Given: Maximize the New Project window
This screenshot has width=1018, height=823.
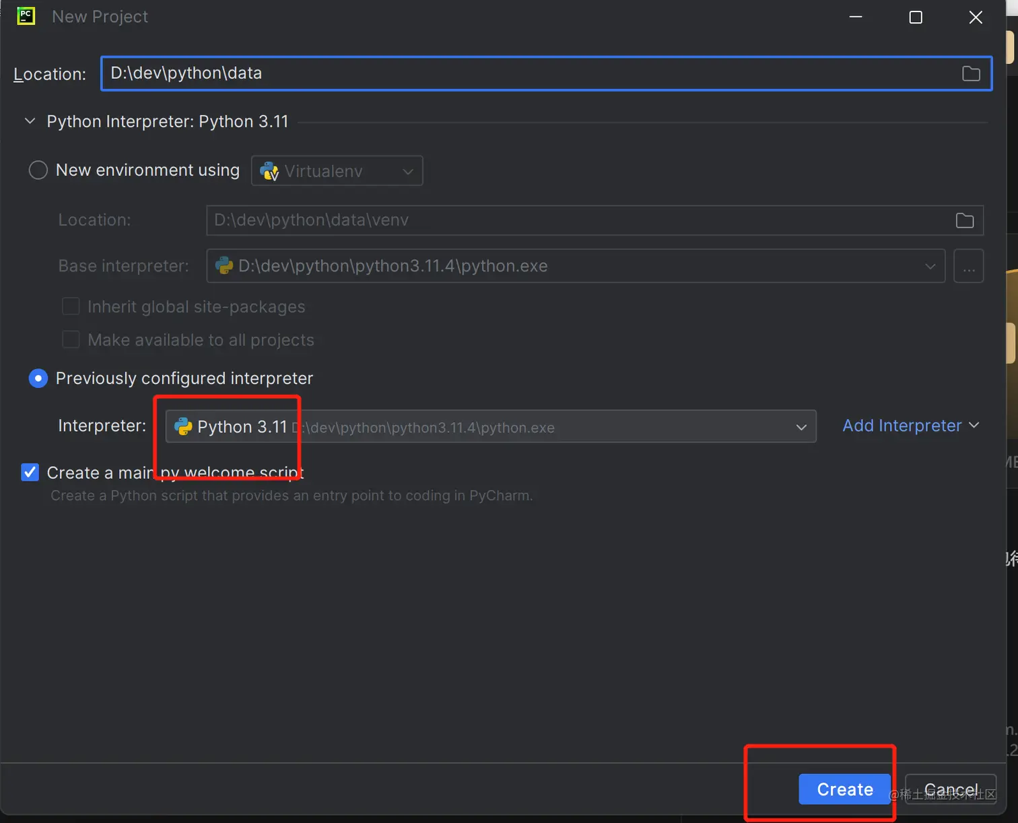Looking at the screenshot, I should click(916, 17).
